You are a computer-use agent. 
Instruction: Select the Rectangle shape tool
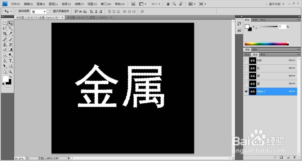tap(11, 66)
